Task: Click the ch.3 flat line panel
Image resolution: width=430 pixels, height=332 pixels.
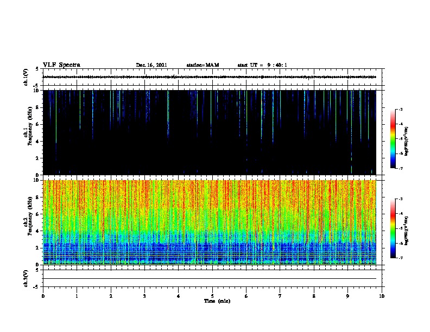Action: click(x=212, y=278)
